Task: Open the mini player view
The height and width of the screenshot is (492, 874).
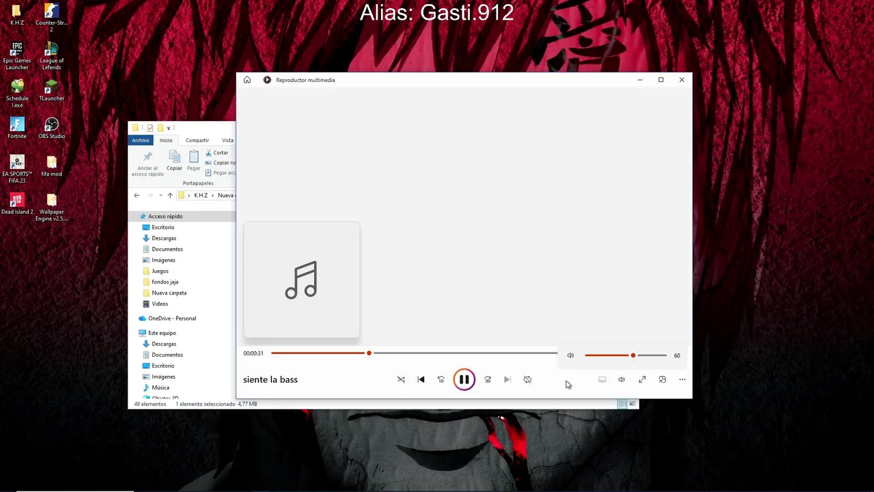Action: (x=662, y=379)
